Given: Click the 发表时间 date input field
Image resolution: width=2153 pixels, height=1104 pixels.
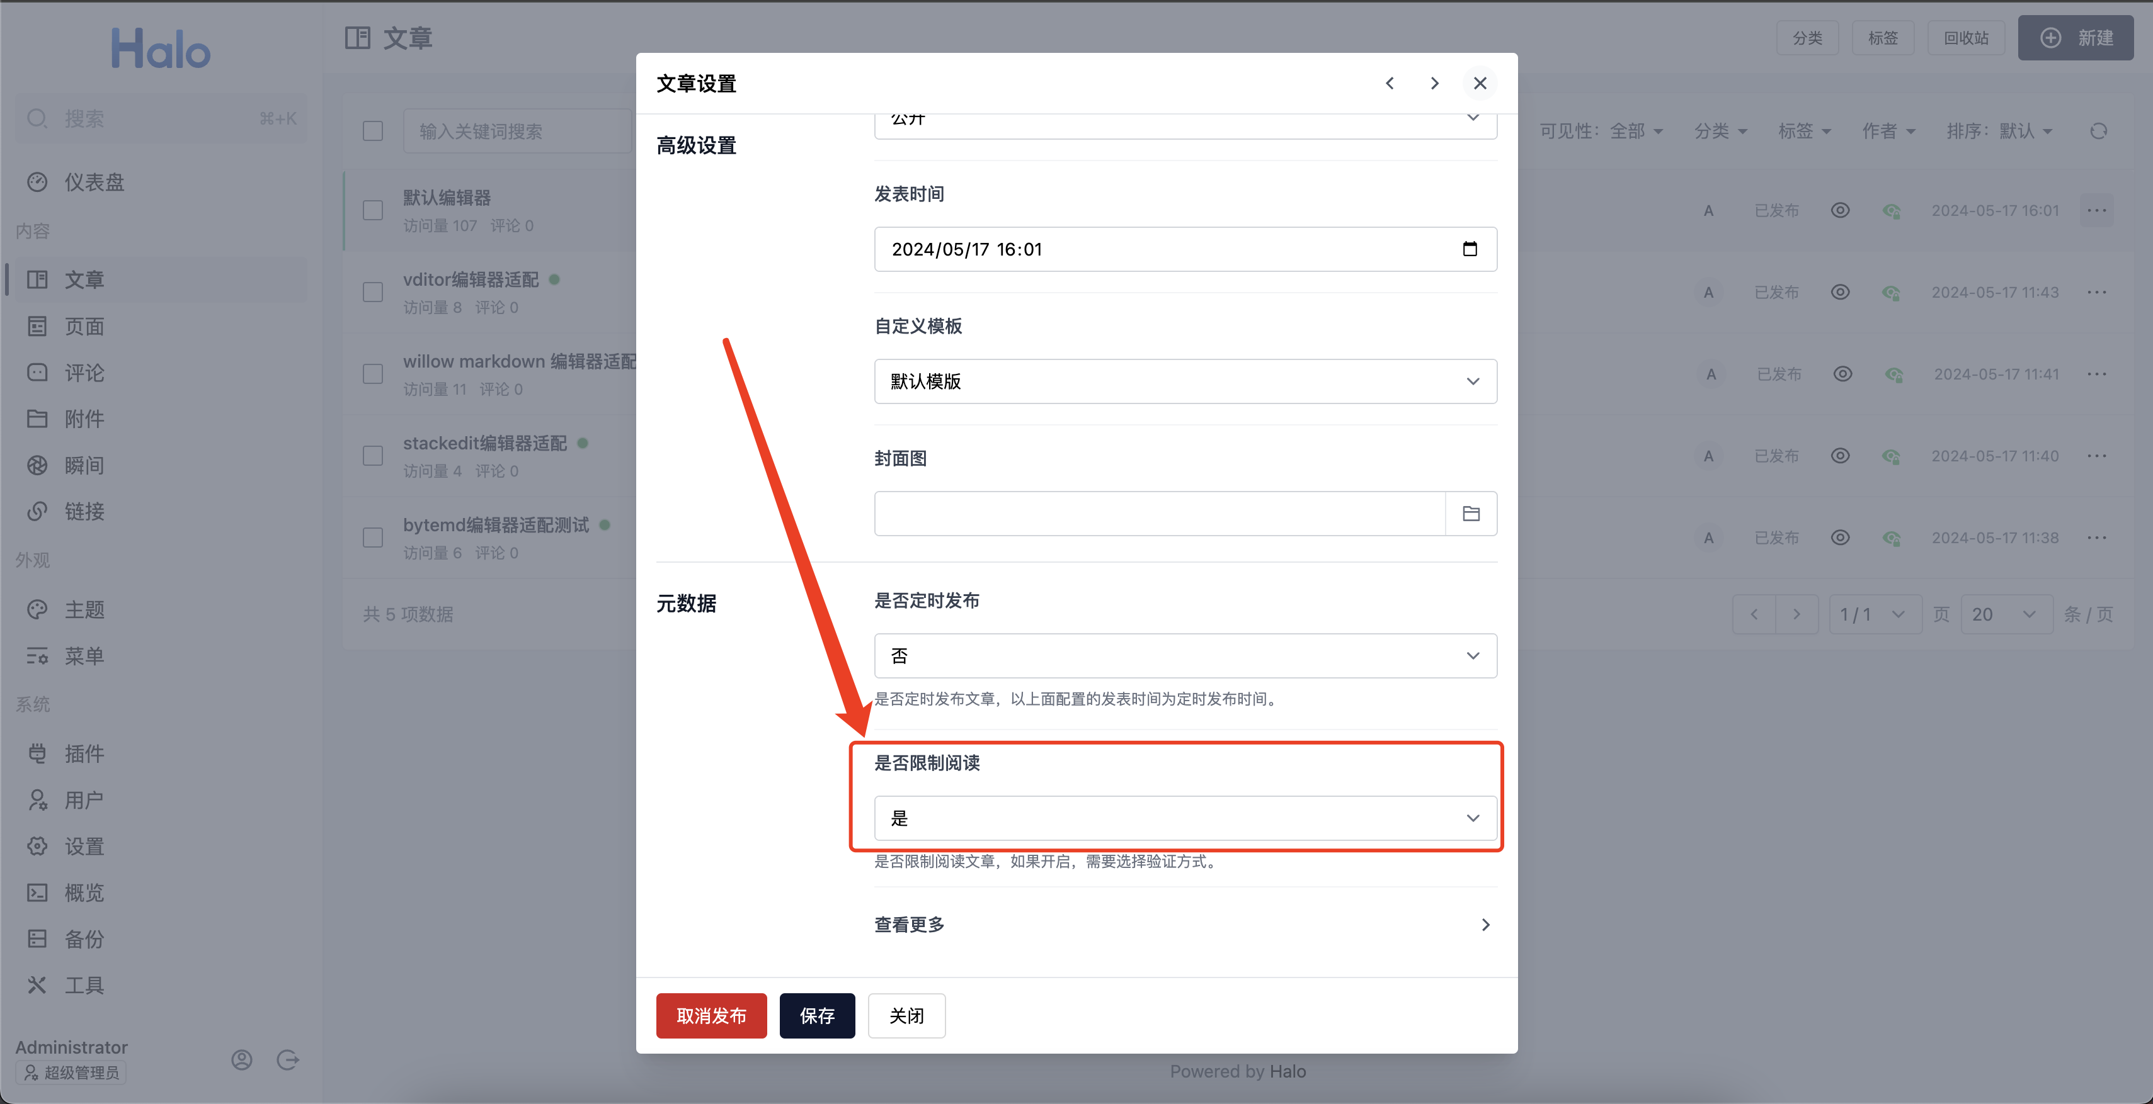Looking at the screenshot, I should [x=1185, y=249].
